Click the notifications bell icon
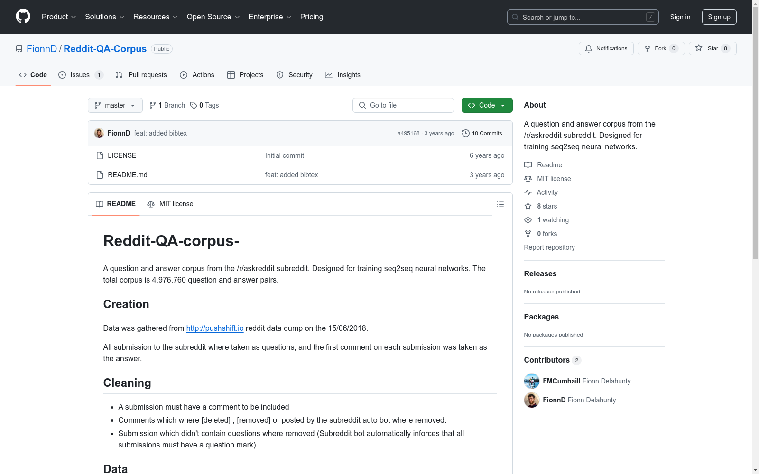The width and height of the screenshot is (759, 474). click(x=589, y=48)
